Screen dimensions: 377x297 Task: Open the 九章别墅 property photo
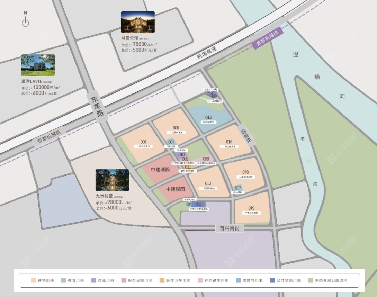point(112,180)
